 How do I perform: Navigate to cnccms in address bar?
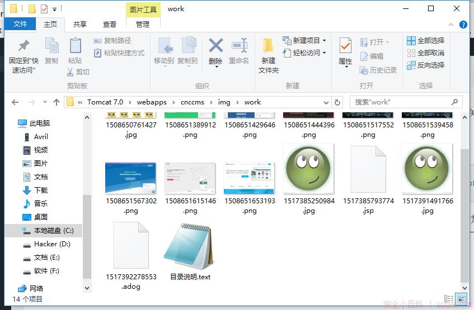(193, 102)
